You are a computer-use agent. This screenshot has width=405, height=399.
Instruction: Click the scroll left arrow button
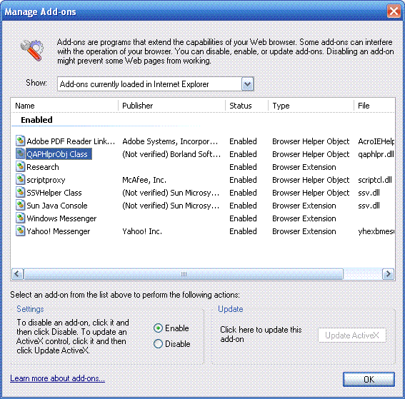[x=18, y=274]
